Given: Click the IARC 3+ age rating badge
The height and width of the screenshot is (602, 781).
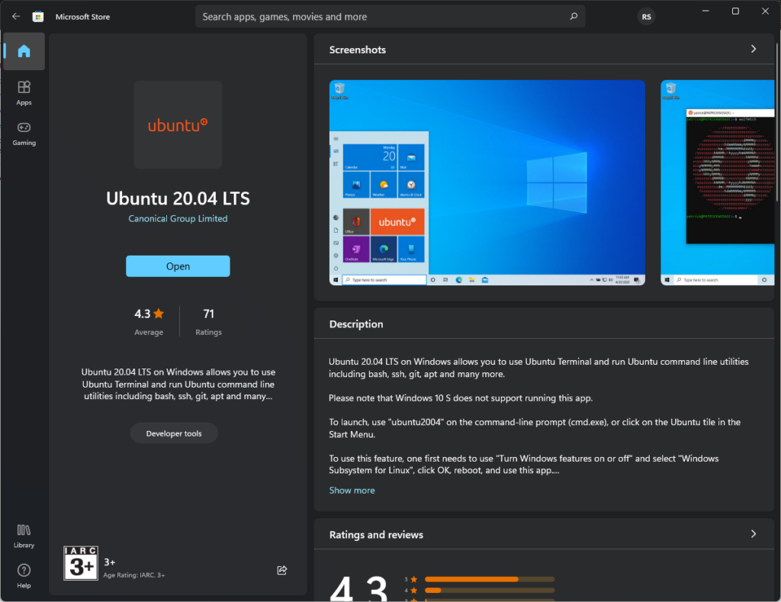Looking at the screenshot, I should coord(81,563).
